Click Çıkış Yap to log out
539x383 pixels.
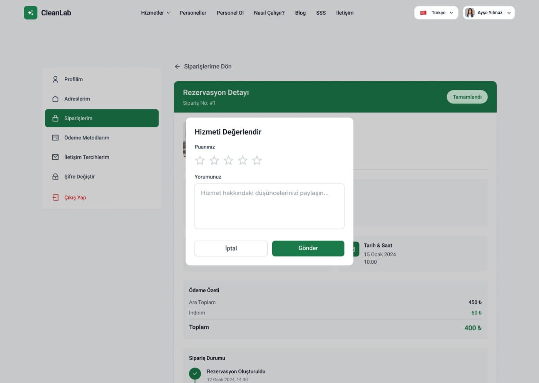102,197
